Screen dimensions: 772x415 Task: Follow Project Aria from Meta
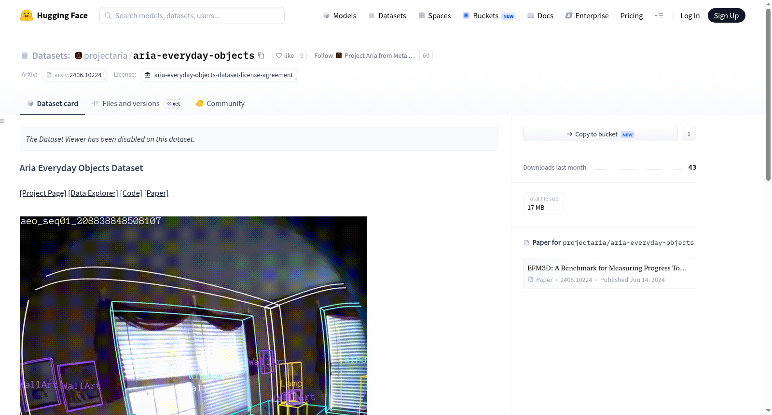pyautogui.click(x=365, y=55)
